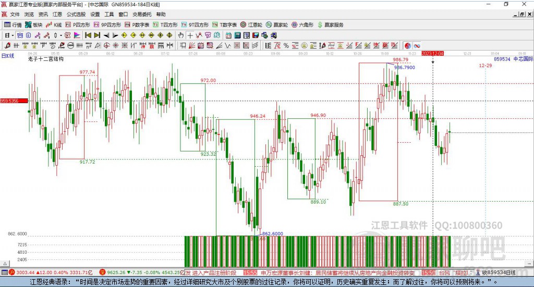
Task: Select the hand pan tool
Action: [181, 35]
